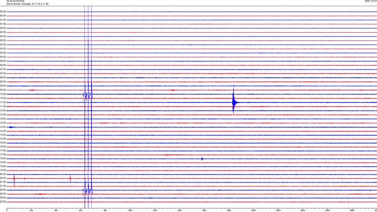Click the small blue event on 18:00 trace
The image size is (377, 212).
tap(202, 159)
